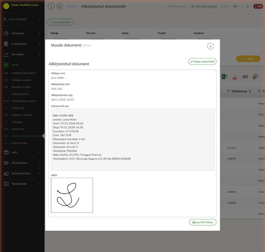Open the ET language dropdown
265x252 pixels.
click(x=238, y=6)
